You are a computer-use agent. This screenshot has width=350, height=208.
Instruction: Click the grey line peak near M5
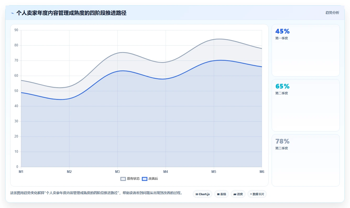[220, 39]
